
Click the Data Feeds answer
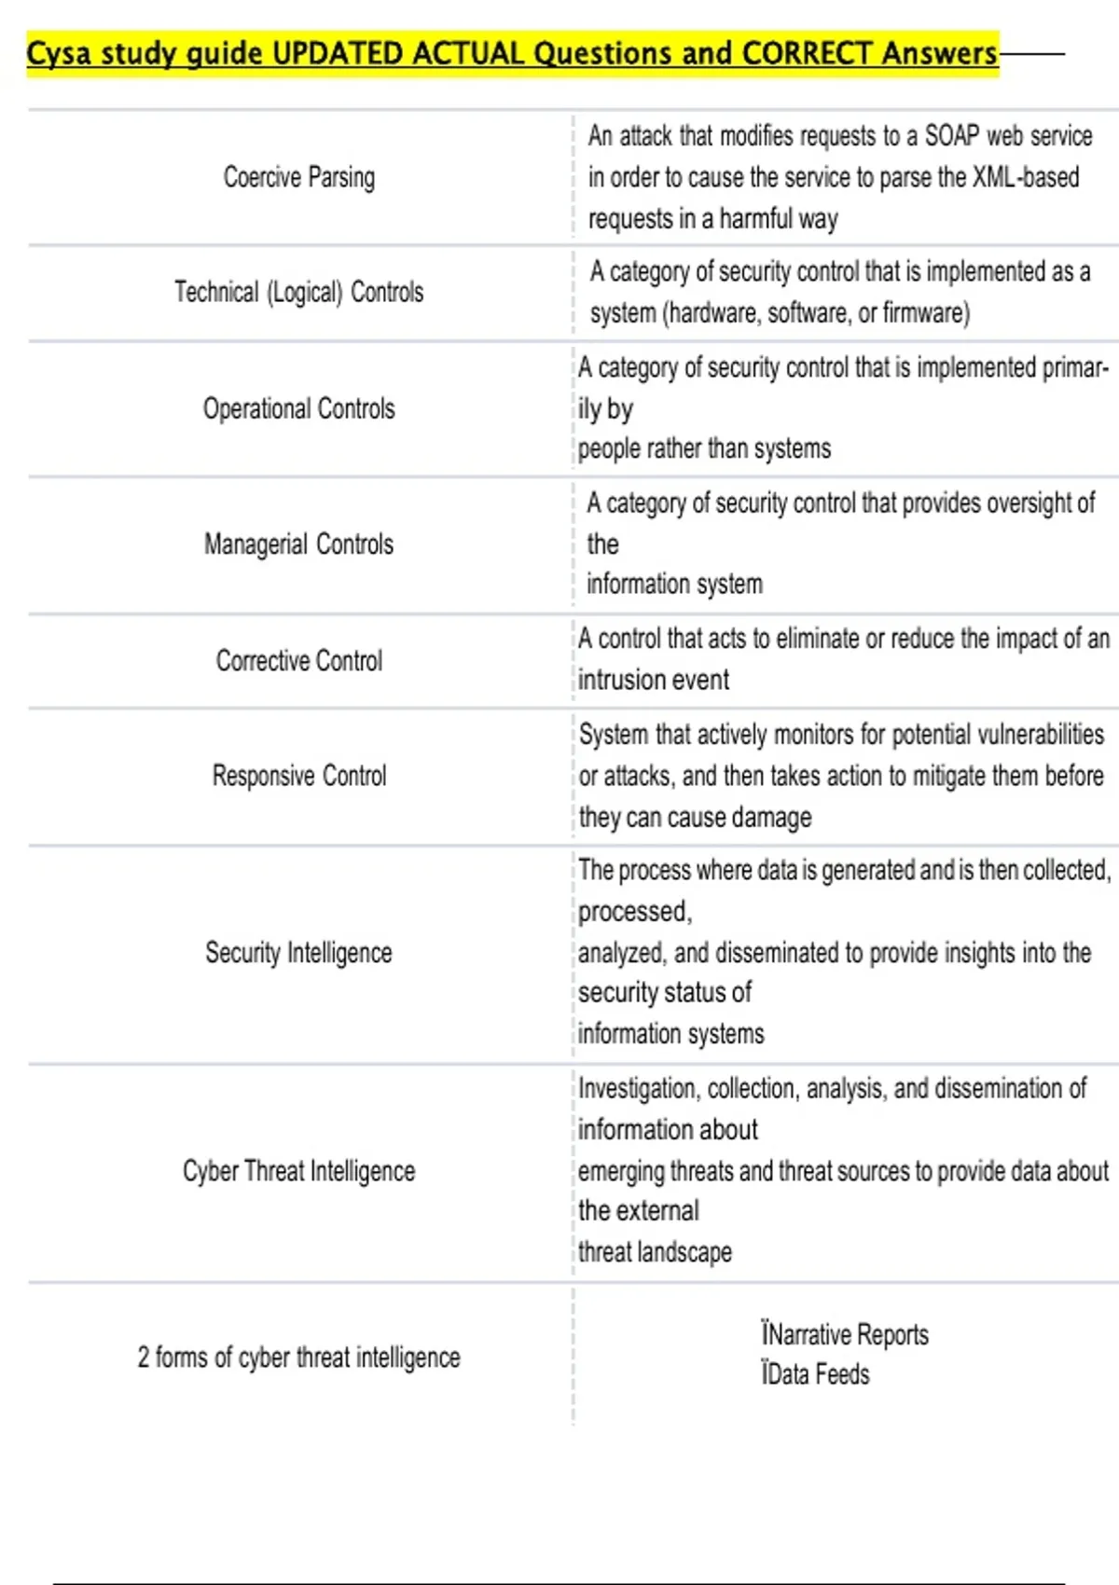tap(815, 1374)
